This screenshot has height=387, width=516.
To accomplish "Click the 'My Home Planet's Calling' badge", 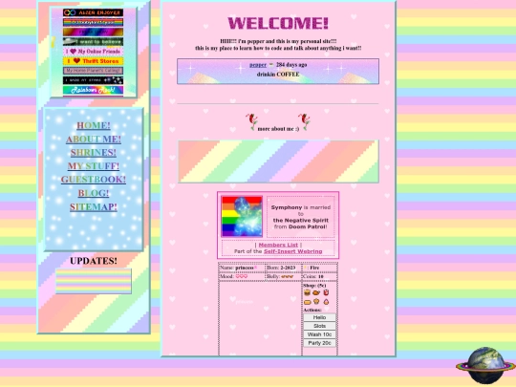I will pos(93,71).
